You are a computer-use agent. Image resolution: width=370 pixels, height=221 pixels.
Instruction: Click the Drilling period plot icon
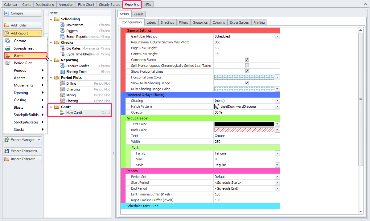point(62,83)
